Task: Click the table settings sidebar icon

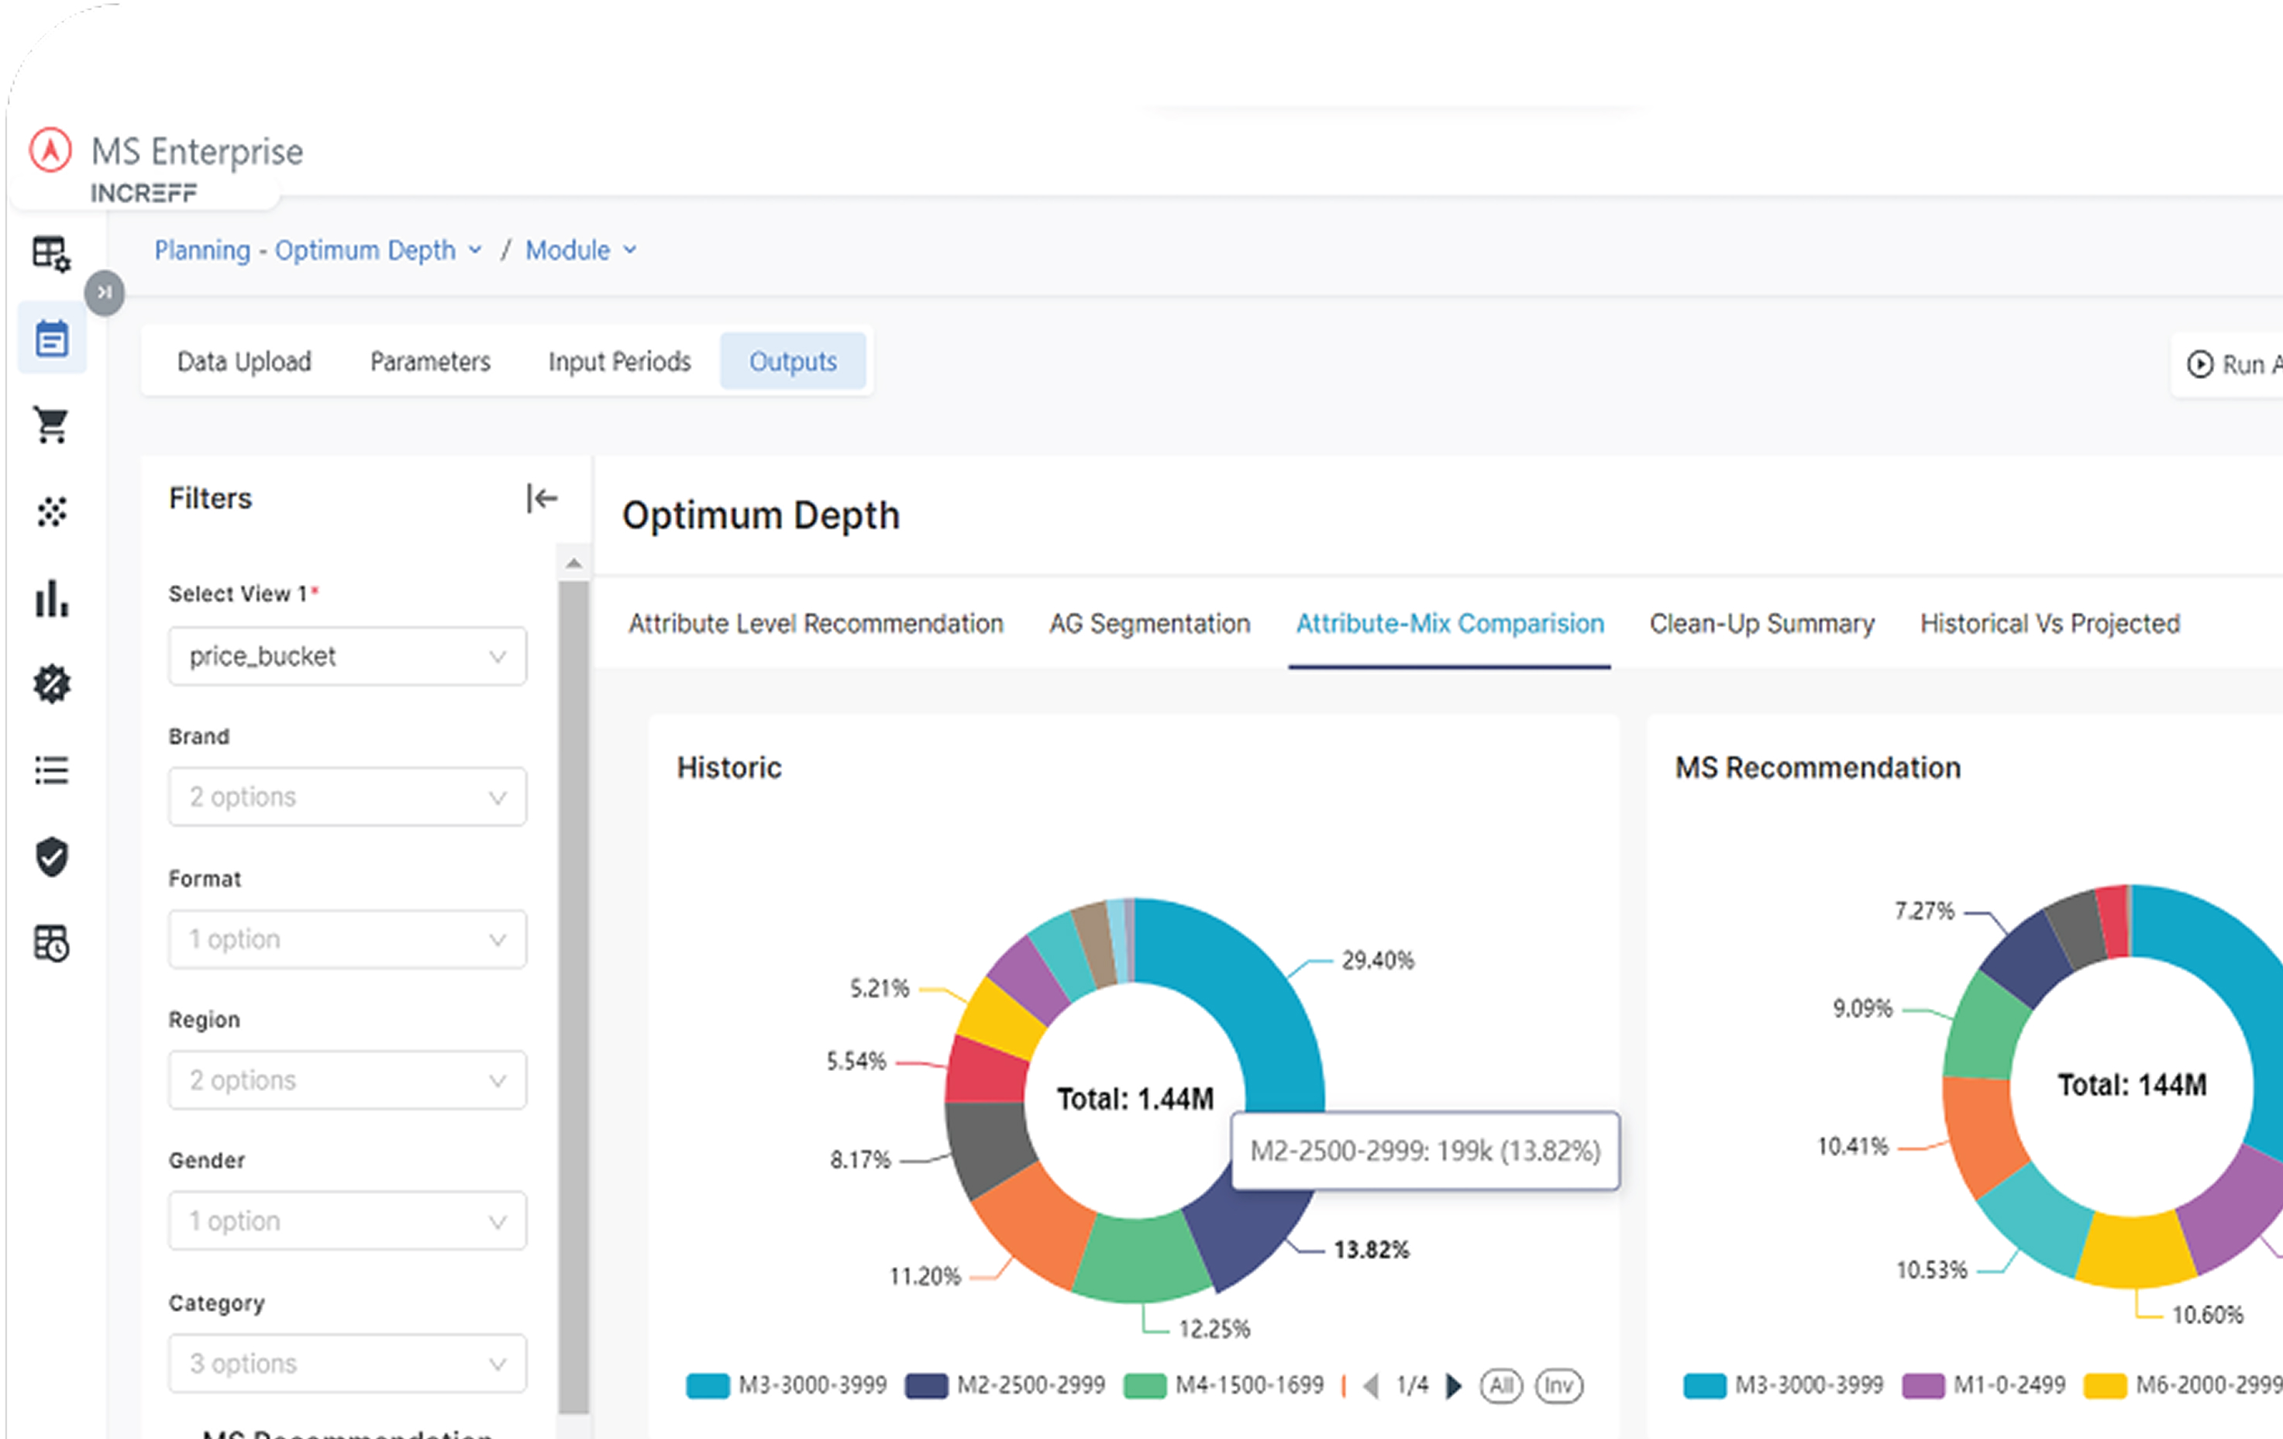Action: [x=51, y=254]
